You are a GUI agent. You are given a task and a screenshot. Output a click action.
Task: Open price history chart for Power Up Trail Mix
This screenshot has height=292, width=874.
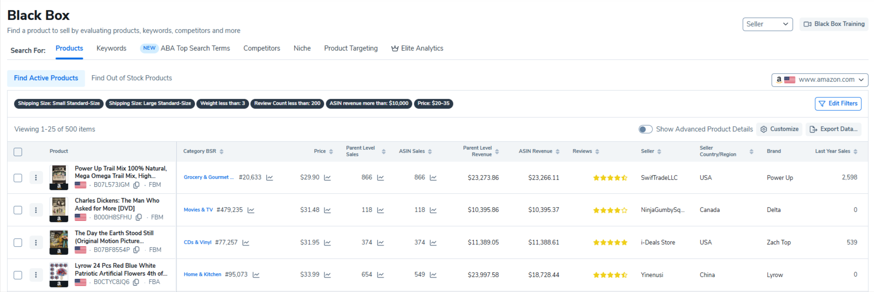pos(327,178)
